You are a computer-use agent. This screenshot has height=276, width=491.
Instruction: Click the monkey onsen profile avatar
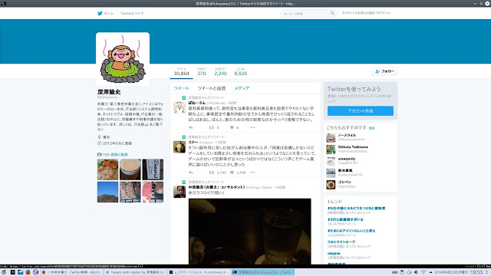pyautogui.click(x=123, y=59)
